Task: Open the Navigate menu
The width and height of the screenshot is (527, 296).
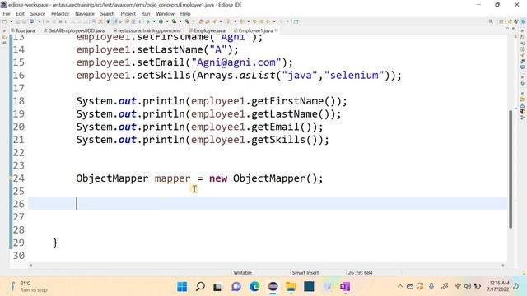Action: click(x=85, y=14)
